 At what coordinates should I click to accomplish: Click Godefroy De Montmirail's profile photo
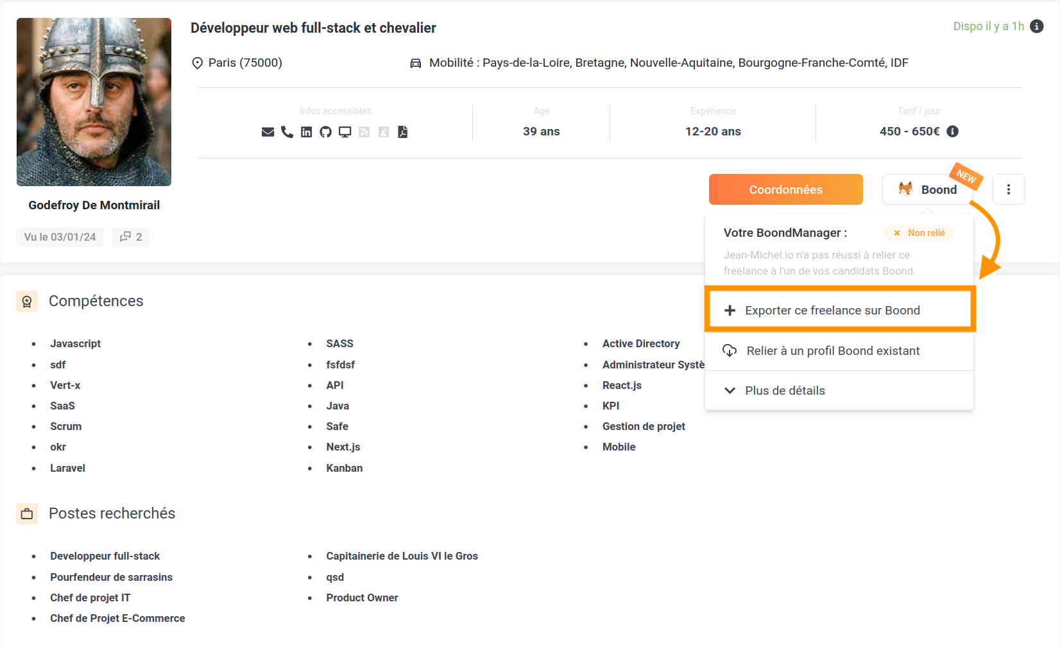point(94,102)
